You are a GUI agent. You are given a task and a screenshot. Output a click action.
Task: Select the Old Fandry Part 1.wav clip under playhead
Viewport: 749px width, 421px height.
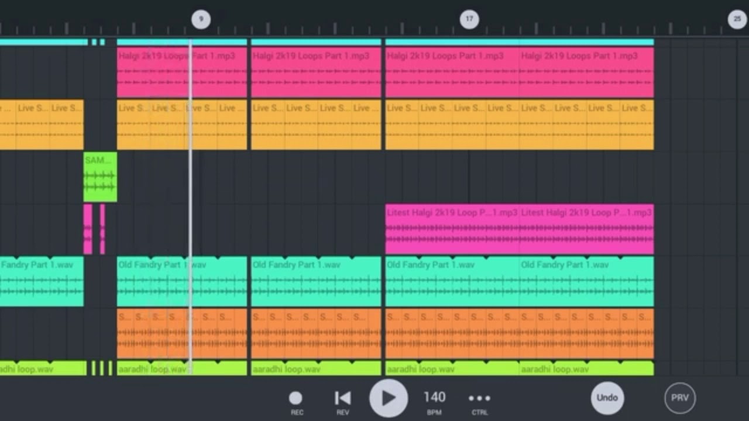pos(182,281)
